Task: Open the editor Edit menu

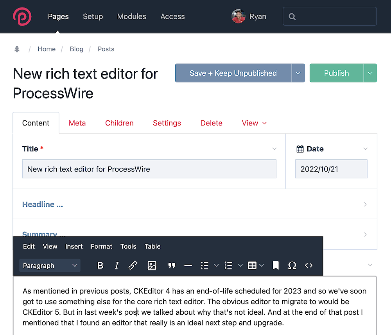Action: pos(29,246)
